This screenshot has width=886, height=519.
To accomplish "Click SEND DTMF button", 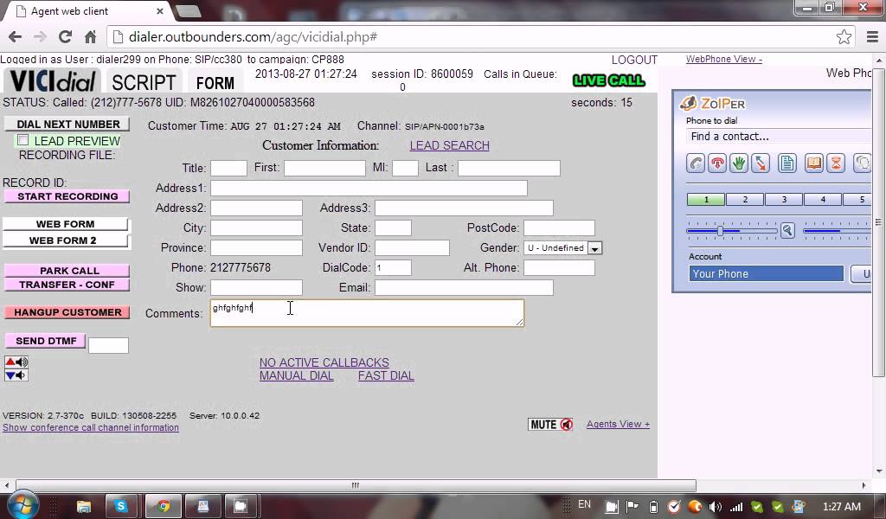I will 46,341.
